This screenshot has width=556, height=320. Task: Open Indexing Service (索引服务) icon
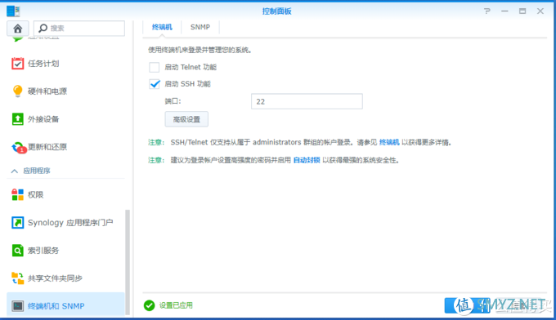coord(17,251)
